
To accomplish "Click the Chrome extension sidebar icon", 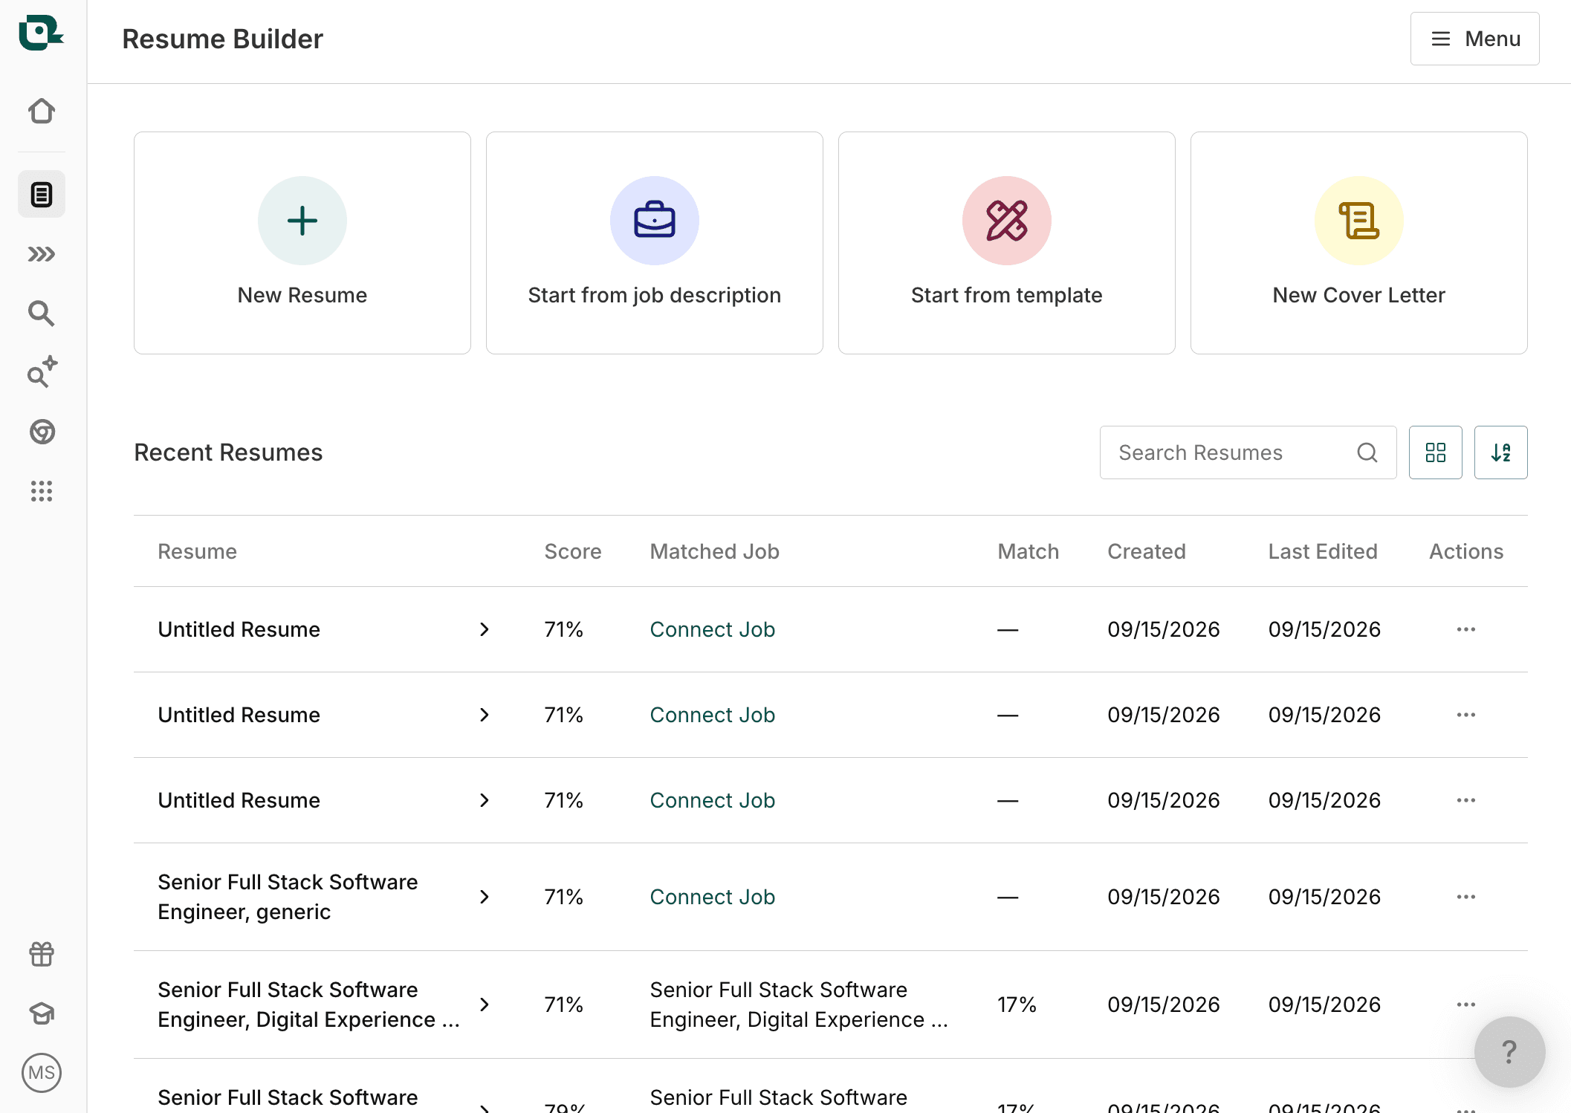I will (42, 432).
